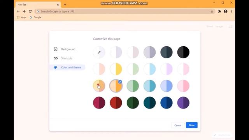Choose the white and sky blue swatch
Image resolution: width=249 pixels, height=140 pixels.
click(149, 69)
